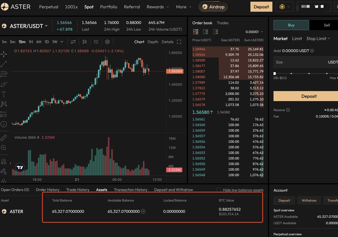Show asks-only order book view

point(215,32)
